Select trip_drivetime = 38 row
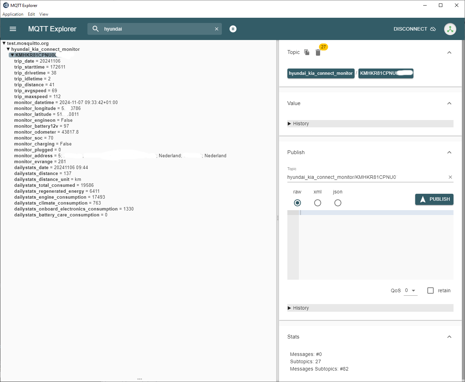The image size is (465, 382). tap(35, 73)
